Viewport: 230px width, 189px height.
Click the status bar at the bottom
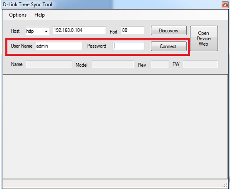105,184
